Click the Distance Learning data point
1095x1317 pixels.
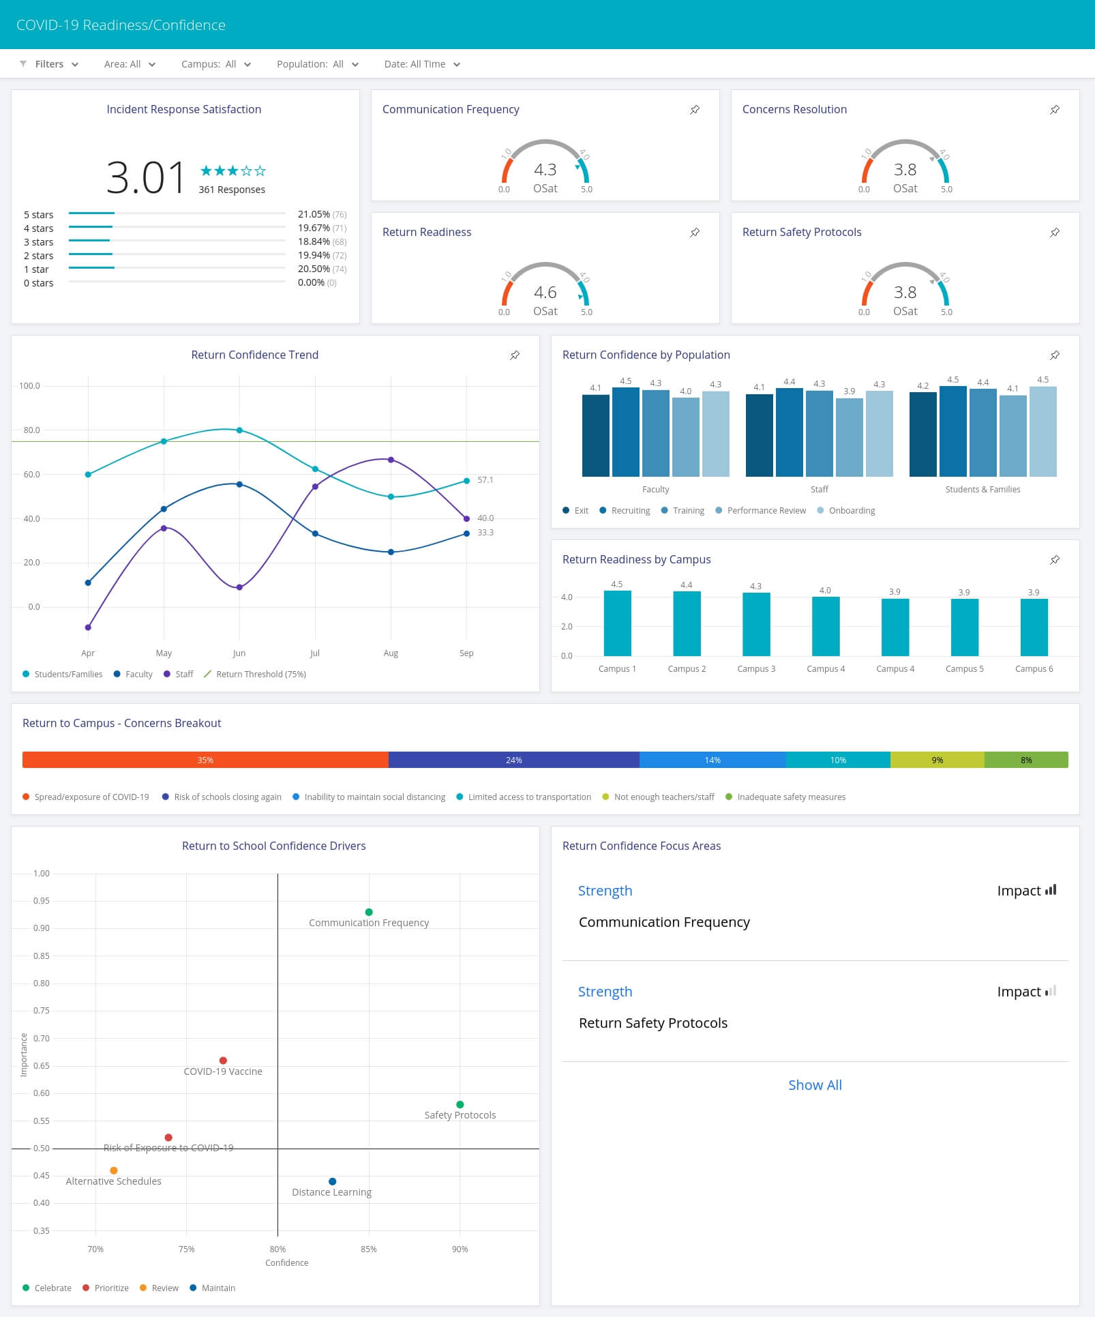332,1181
